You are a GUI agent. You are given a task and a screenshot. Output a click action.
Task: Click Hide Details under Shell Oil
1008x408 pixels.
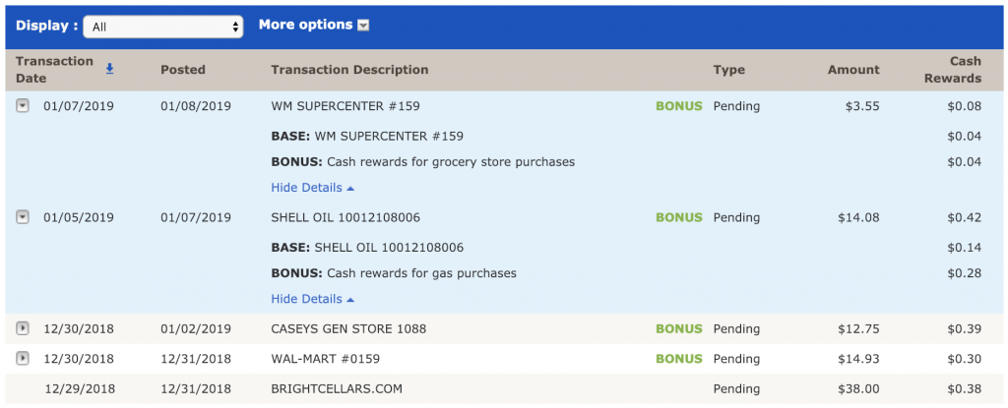tap(312, 299)
